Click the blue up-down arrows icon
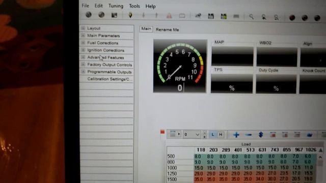Image resolution: width=326 pixels, height=183 pixels. coord(261,135)
